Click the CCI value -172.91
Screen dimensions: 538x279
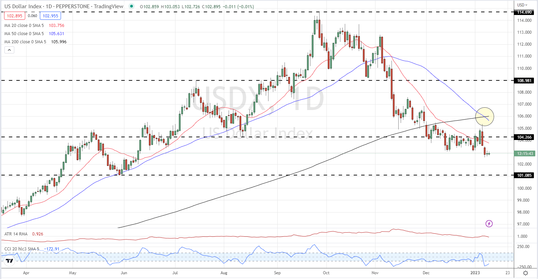click(52, 249)
